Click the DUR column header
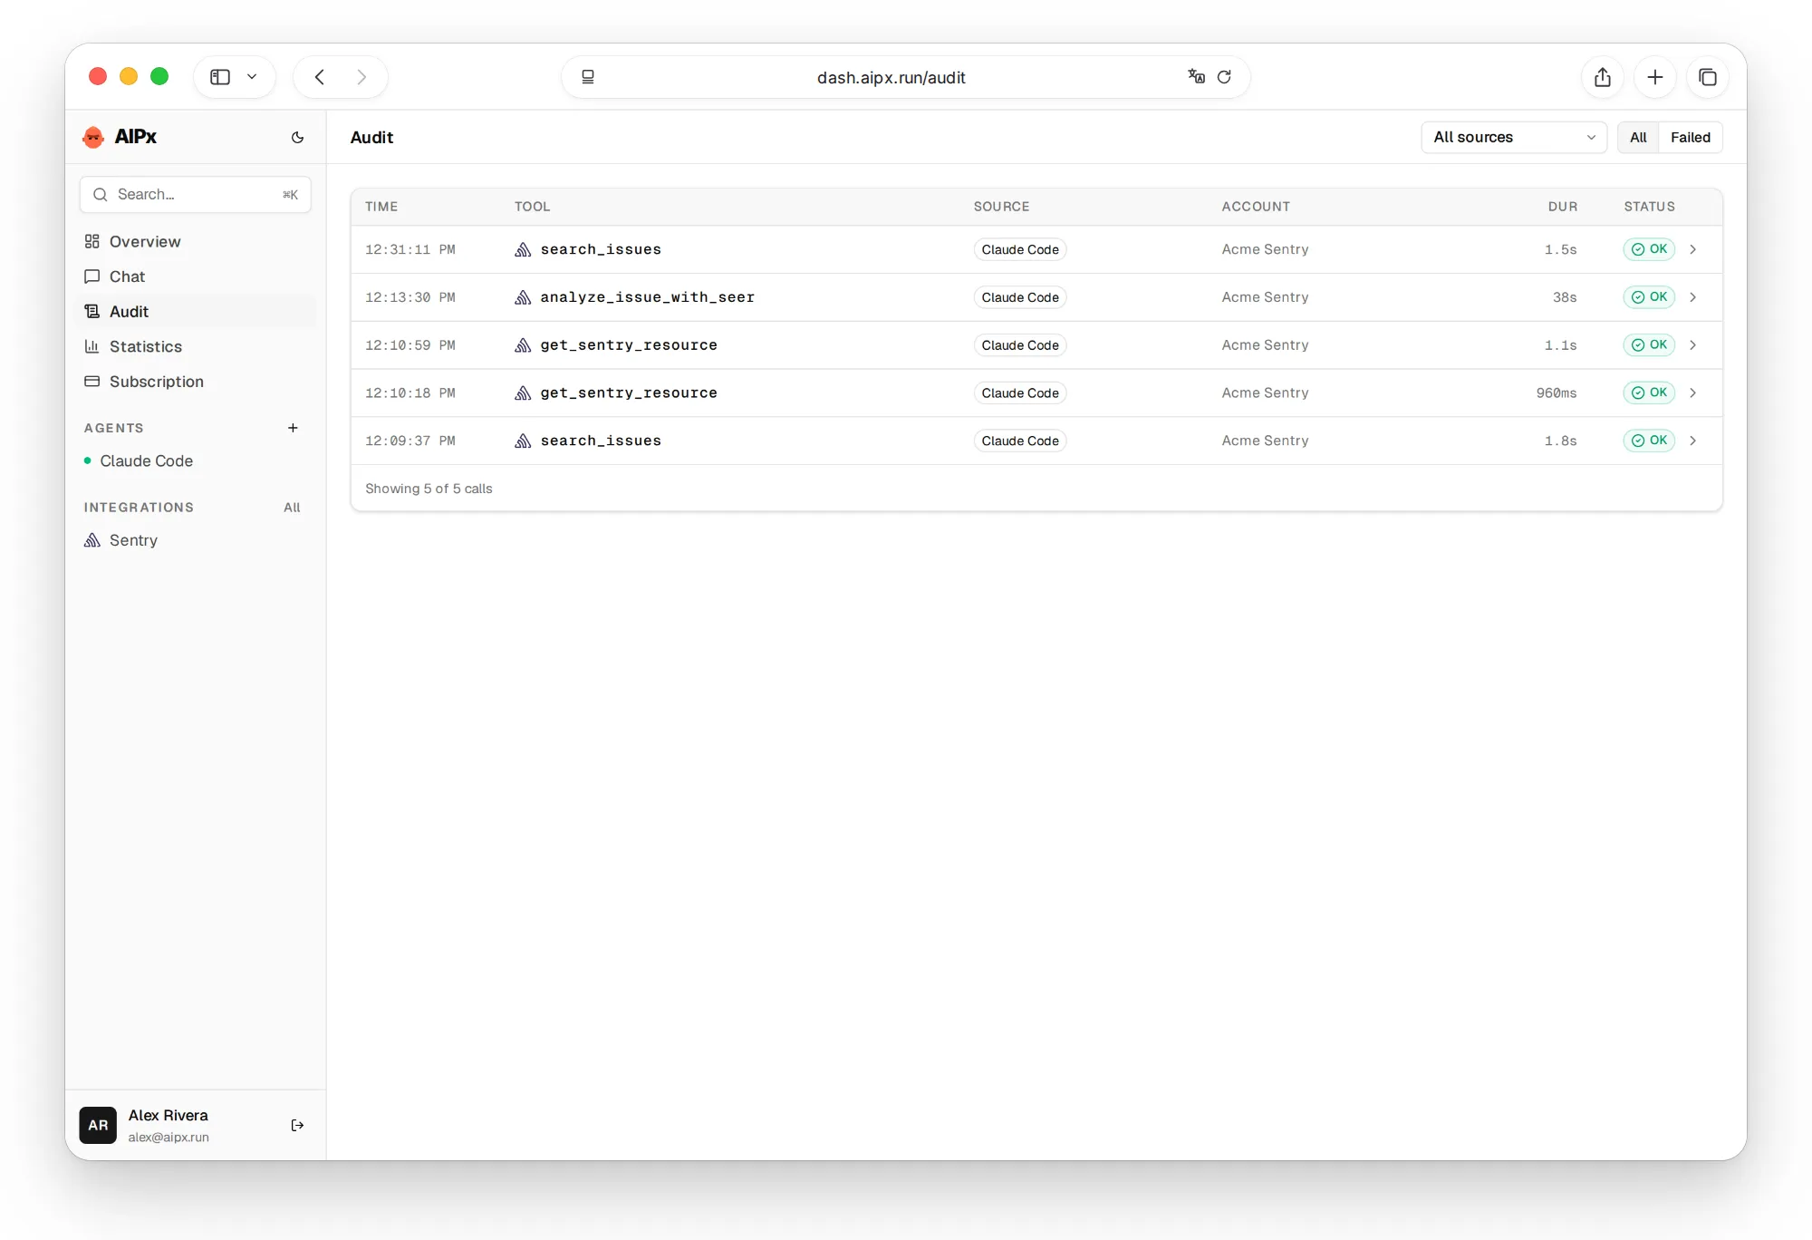Screen dimensions: 1812x1240 tap(1562, 207)
